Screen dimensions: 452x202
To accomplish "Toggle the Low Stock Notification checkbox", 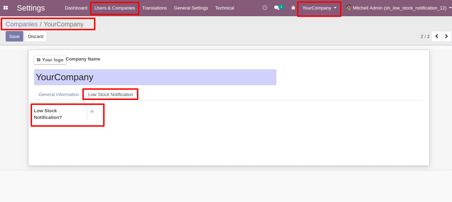I will point(92,112).
